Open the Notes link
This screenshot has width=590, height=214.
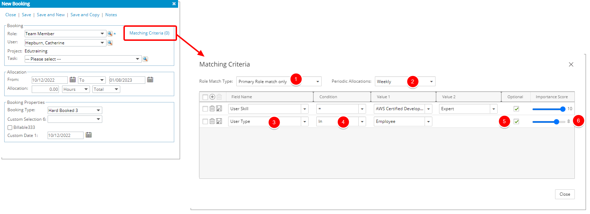click(x=111, y=15)
